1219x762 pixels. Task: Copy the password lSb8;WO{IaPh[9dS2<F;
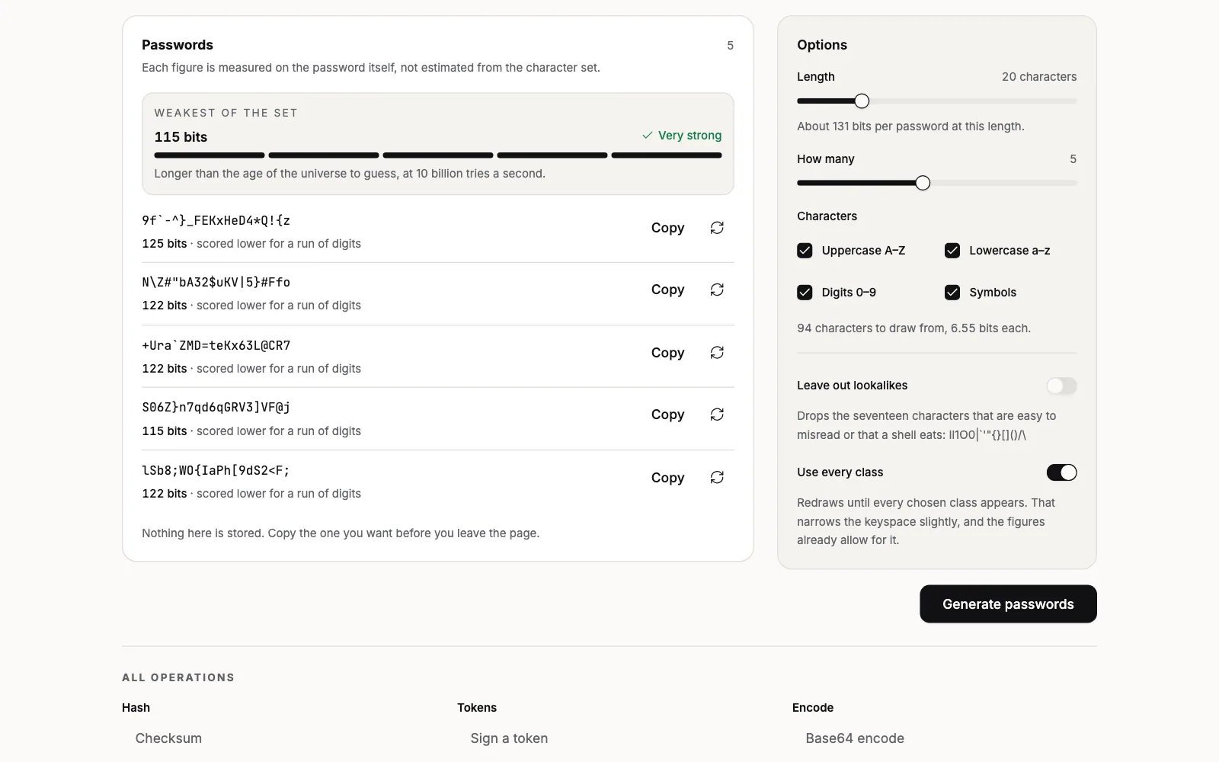[x=667, y=478]
